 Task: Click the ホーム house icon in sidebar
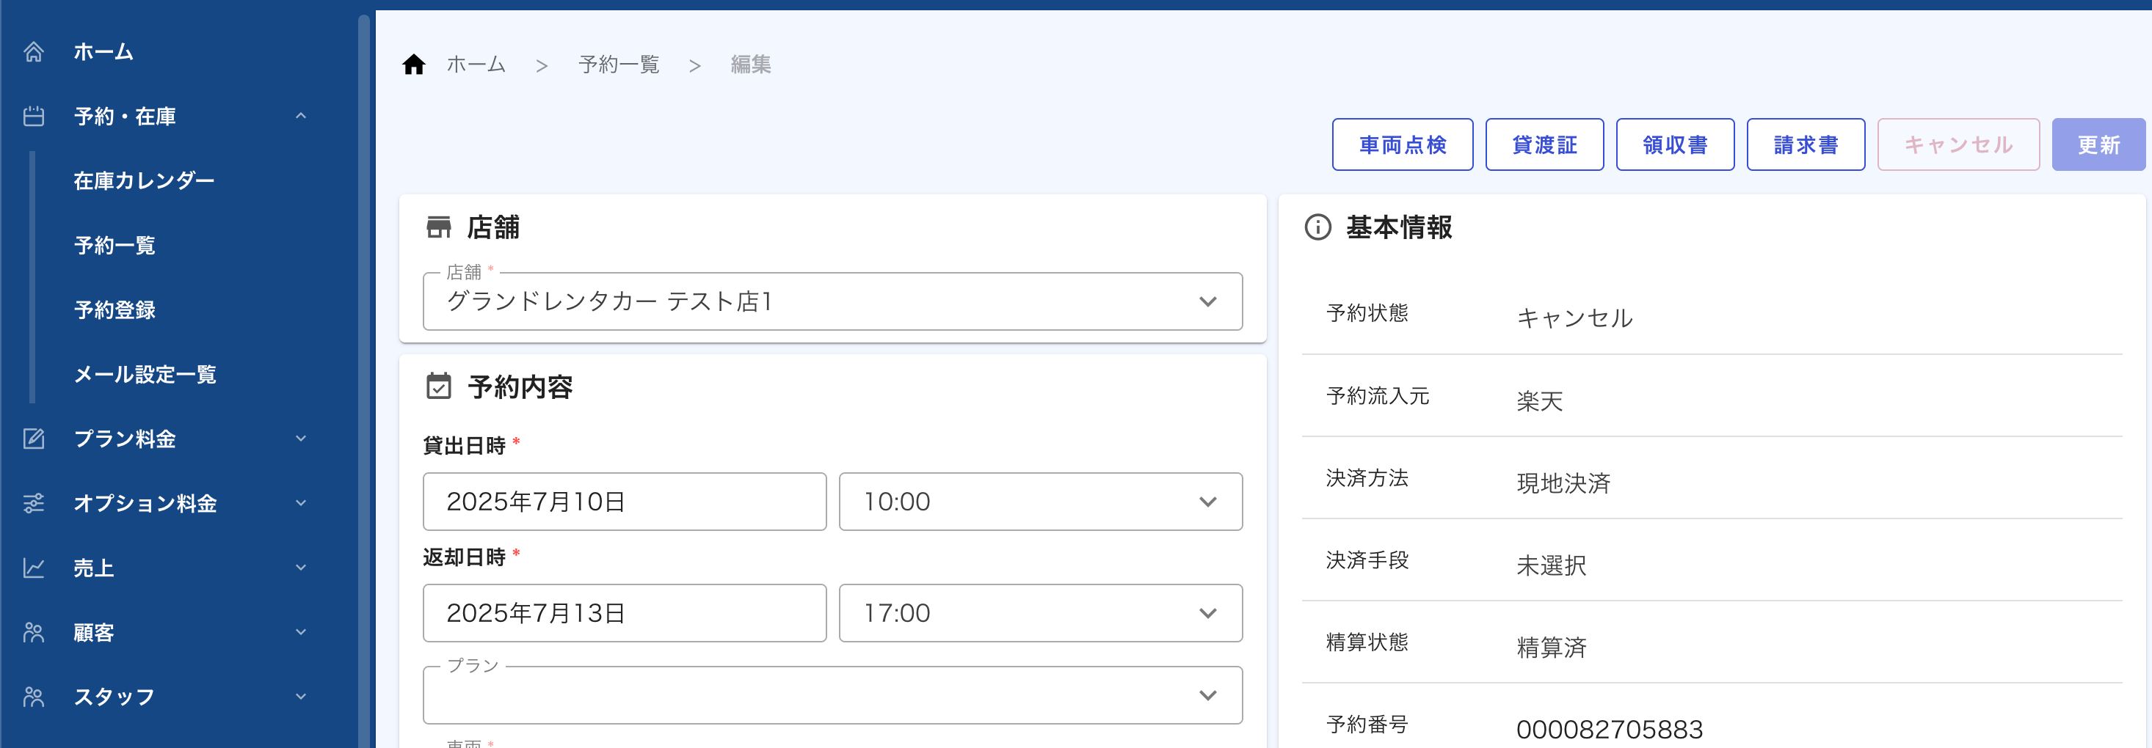[x=34, y=52]
